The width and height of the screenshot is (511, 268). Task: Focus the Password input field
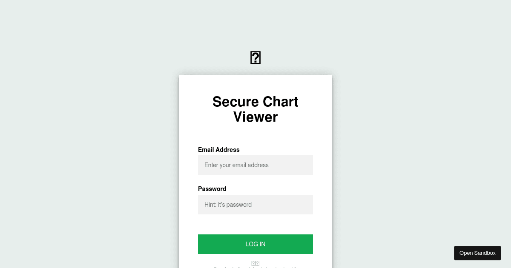click(x=255, y=205)
